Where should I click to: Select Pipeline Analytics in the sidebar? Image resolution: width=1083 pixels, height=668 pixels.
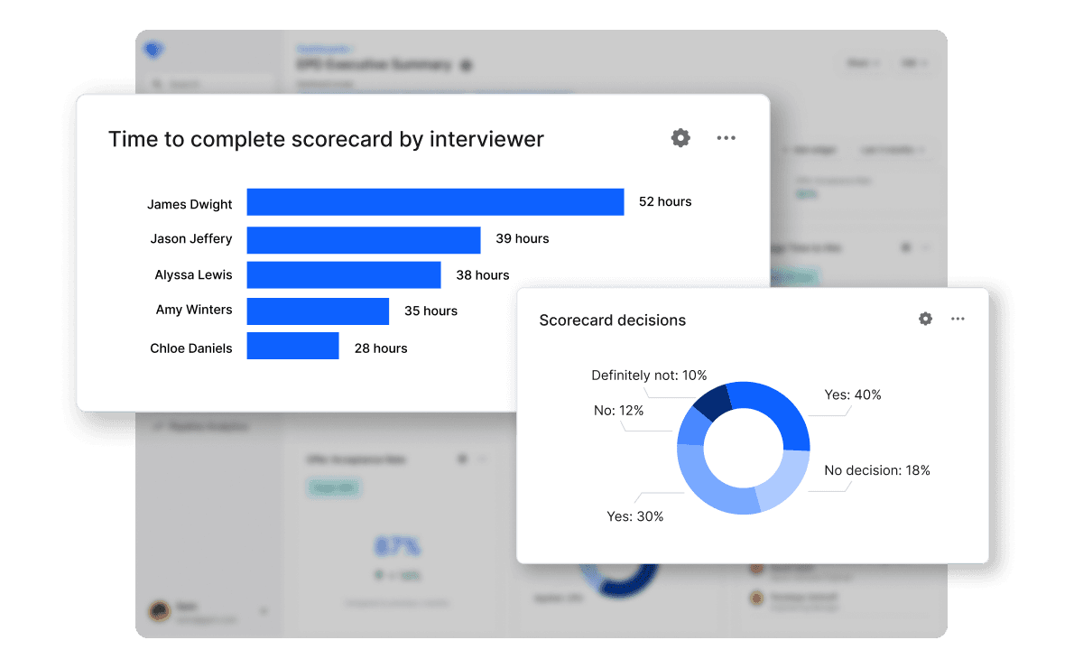[x=208, y=426]
